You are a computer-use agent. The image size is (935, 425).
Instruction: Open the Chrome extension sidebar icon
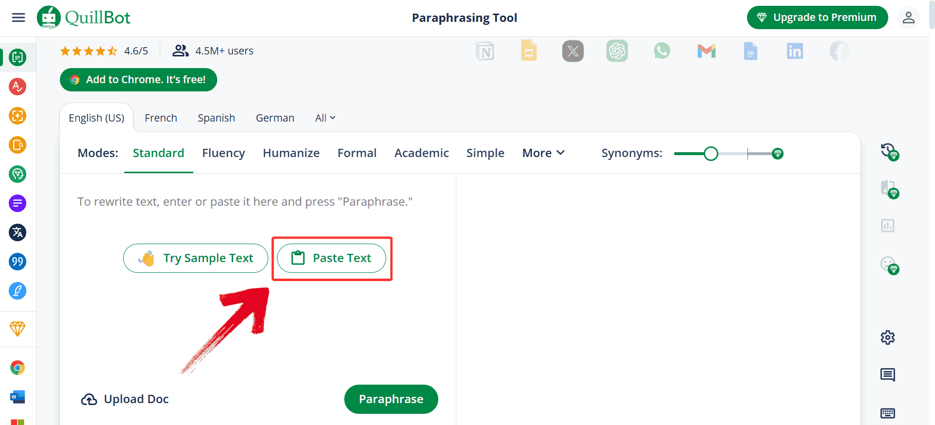[18, 368]
